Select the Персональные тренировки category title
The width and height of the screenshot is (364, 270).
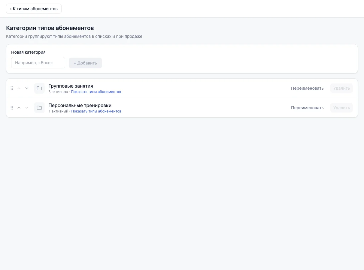(x=80, y=106)
